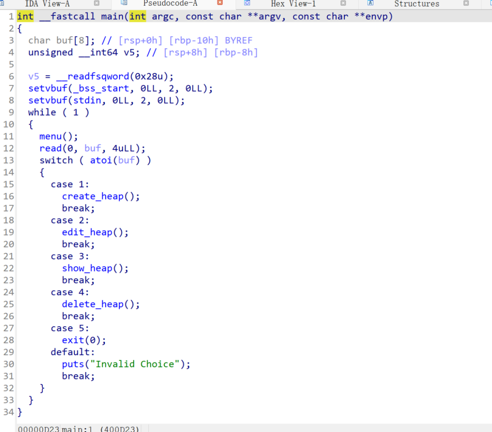Click the Hex View-1 tab icon
Screen dimensions: 492x432
(247, 3)
